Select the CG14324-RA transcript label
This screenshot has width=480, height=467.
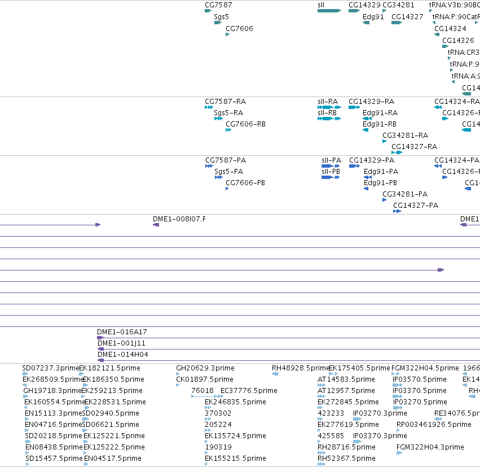[457, 102]
